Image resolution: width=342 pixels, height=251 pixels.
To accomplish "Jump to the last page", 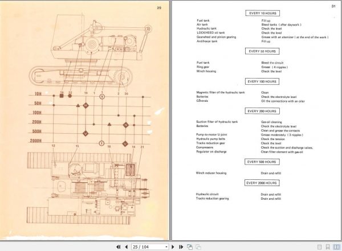I will click(181, 246).
